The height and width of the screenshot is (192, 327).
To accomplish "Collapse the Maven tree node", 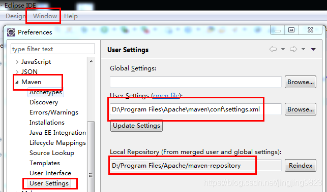I will click(x=17, y=82).
